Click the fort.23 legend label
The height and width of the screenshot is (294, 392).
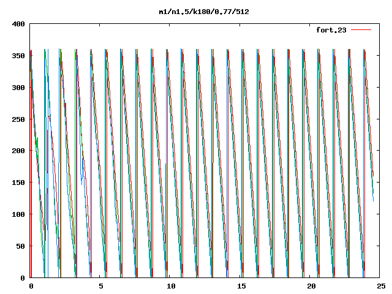click(331, 30)
